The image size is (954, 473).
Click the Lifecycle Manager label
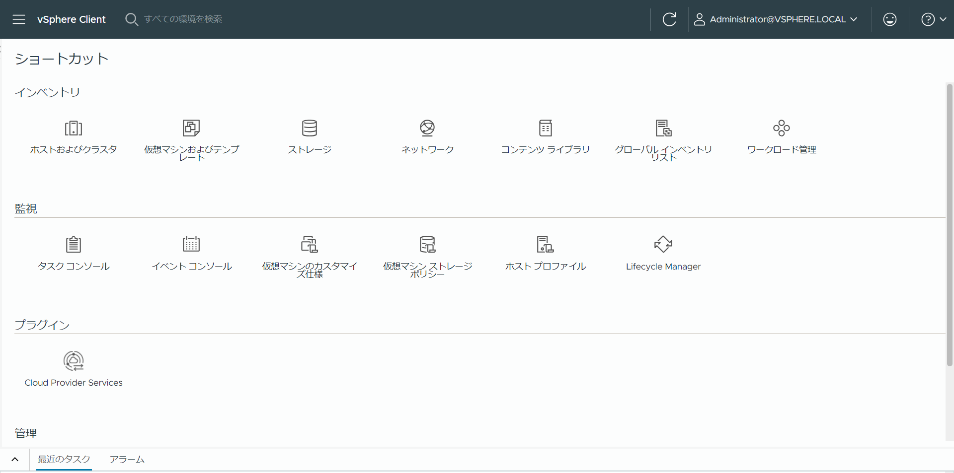(x=663, y=267)
